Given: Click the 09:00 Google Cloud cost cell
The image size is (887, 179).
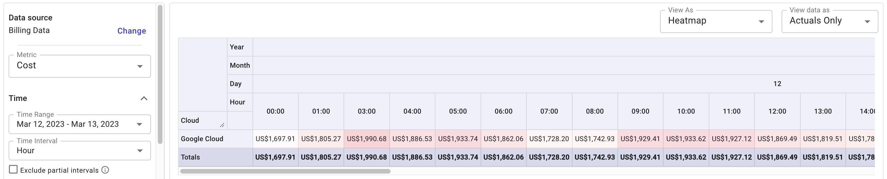Looking at the screenshot, I should point(640,139).
